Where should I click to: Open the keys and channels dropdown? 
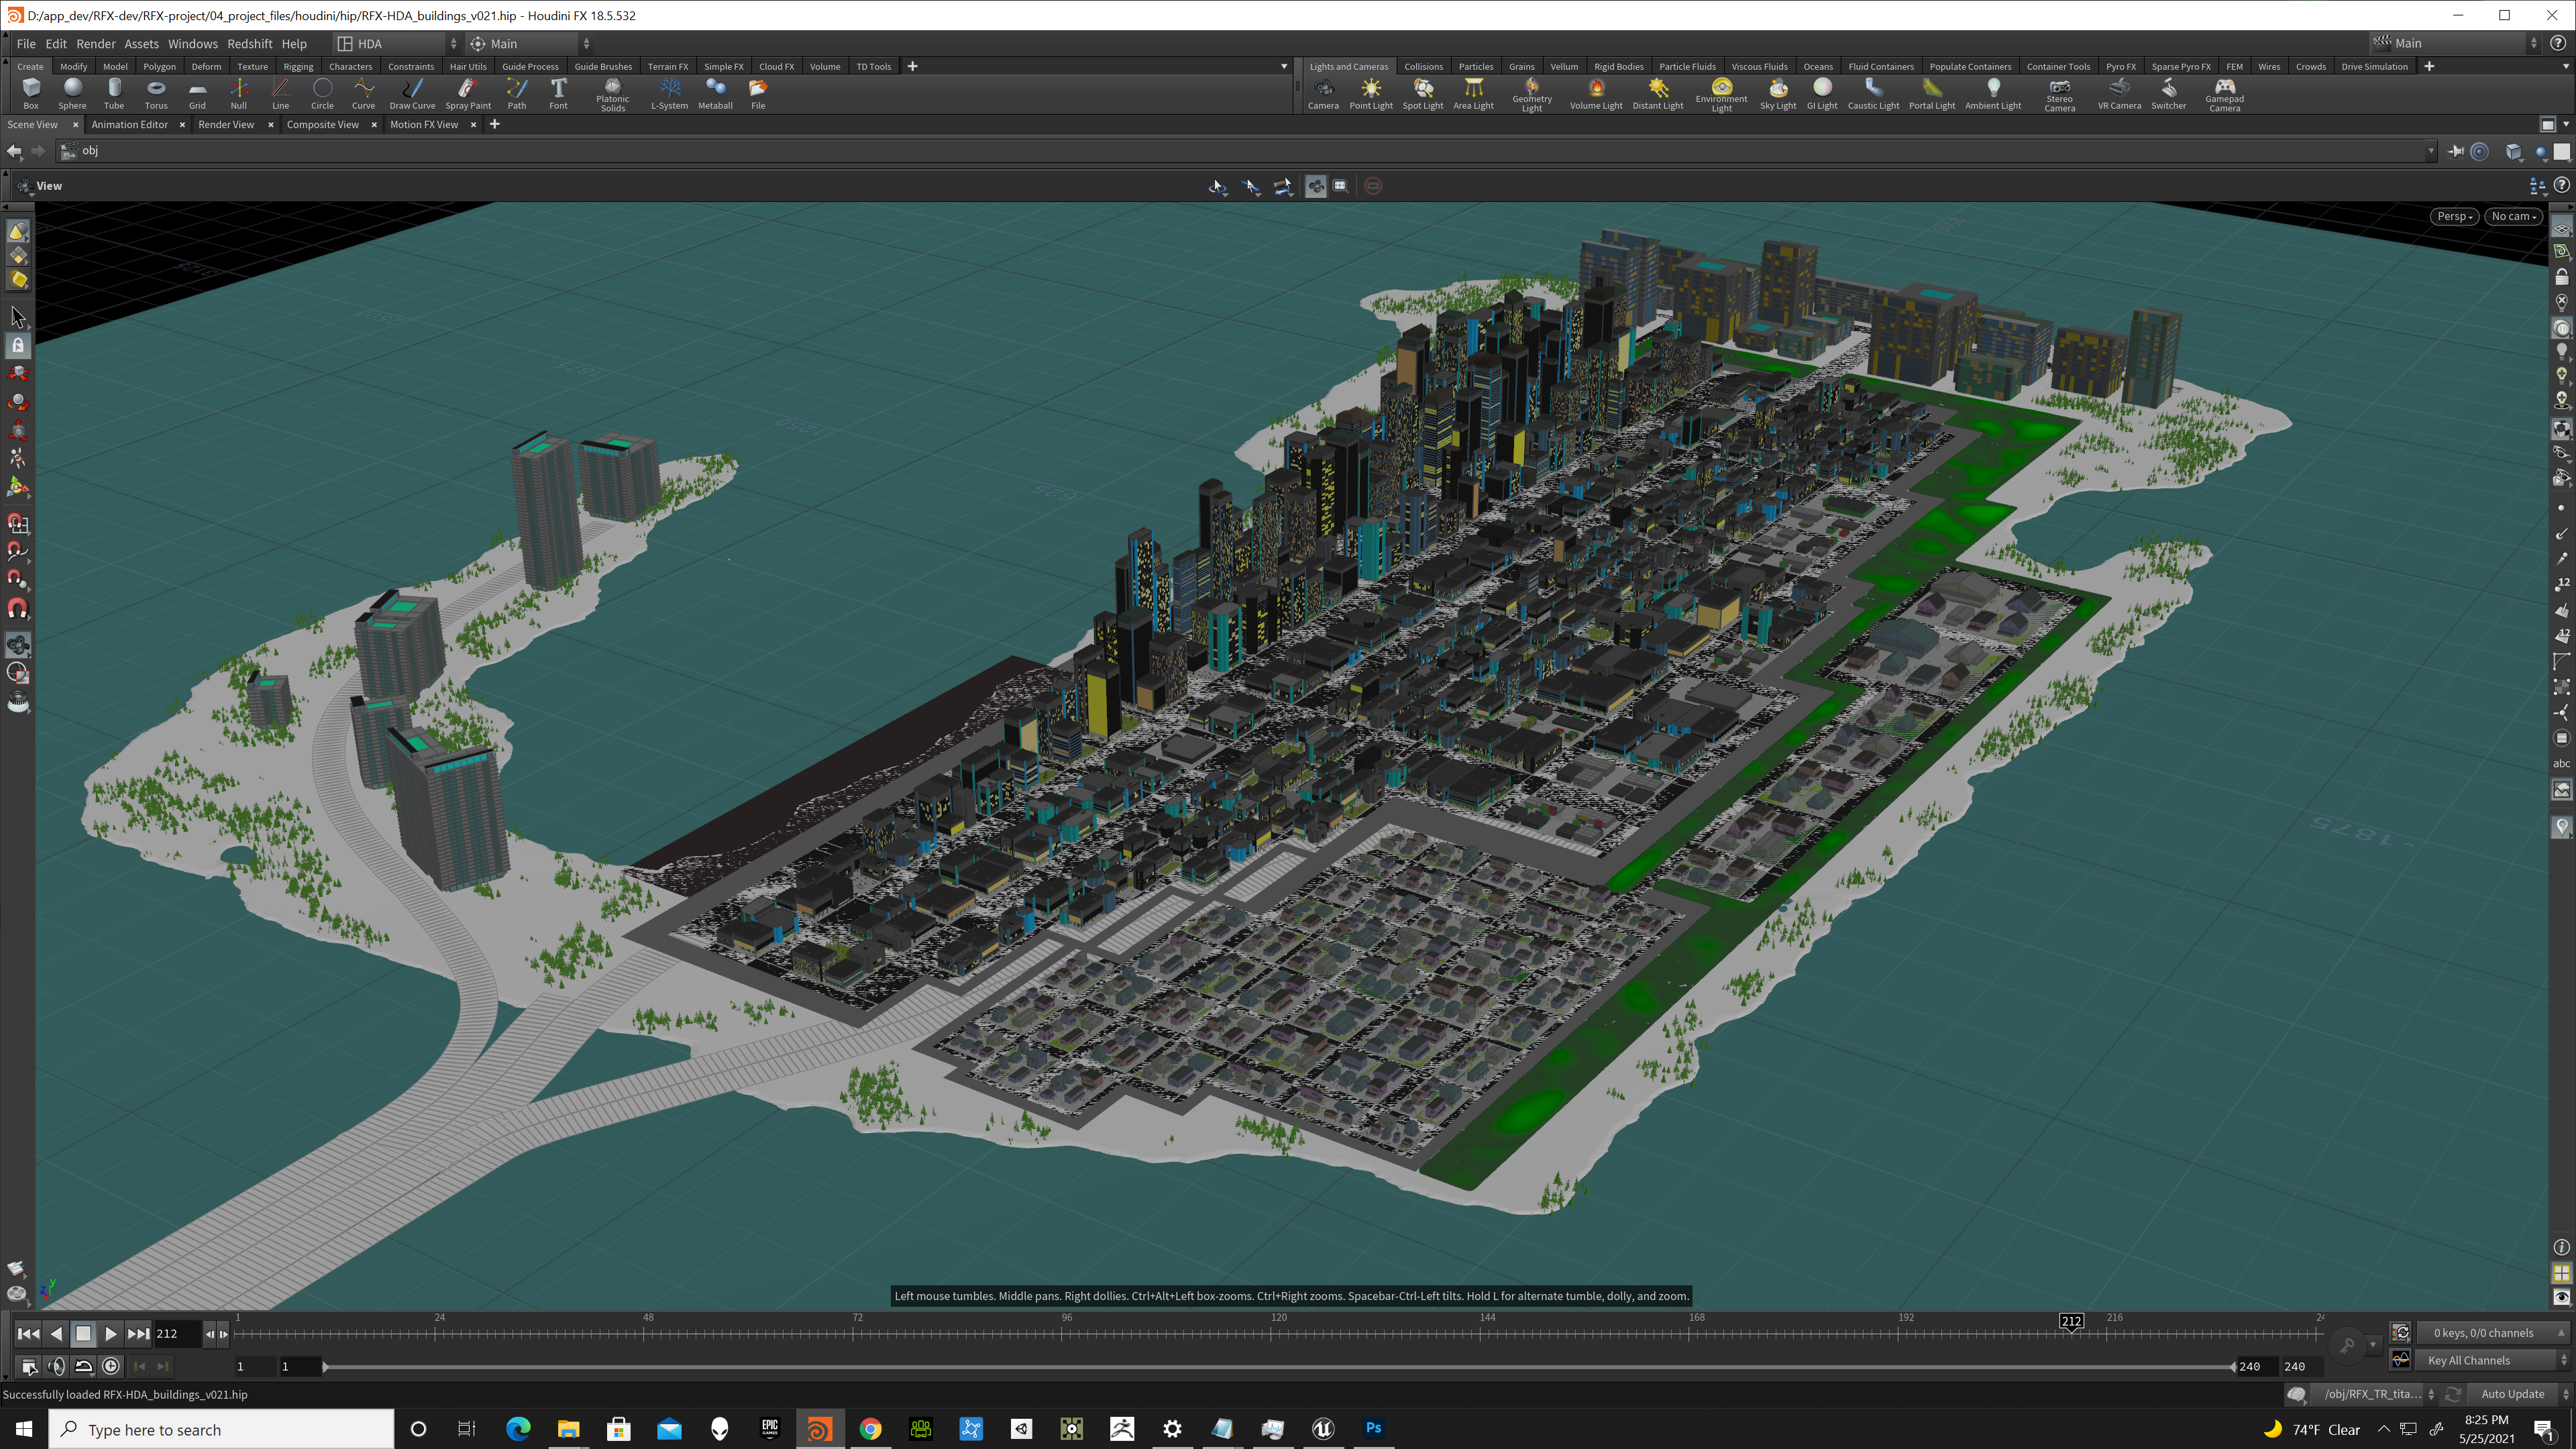pos(2493,1333)
